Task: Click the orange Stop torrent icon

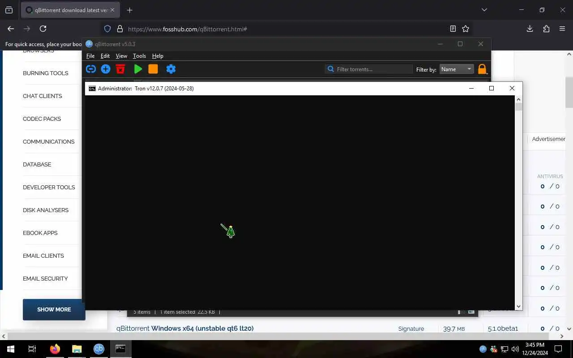Action: tap(153, 69)
